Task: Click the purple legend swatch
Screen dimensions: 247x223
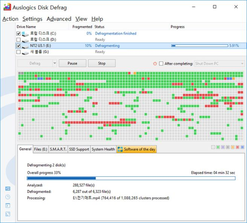Action: 223,147
